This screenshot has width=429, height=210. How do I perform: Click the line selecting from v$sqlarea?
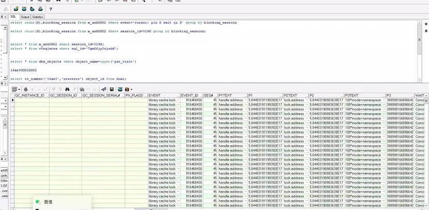tap(64, 49)
